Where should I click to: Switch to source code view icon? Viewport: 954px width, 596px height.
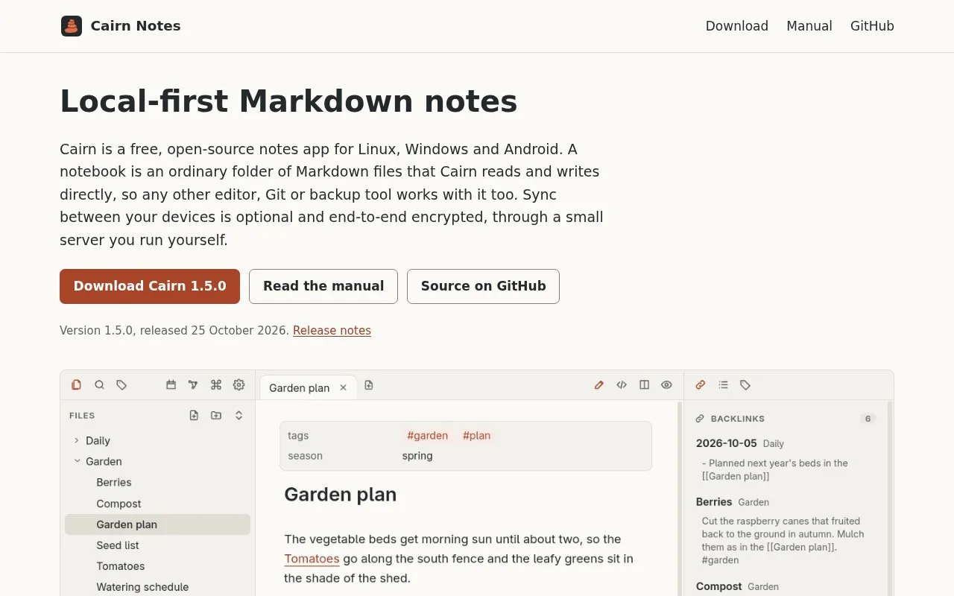[622, 385]
